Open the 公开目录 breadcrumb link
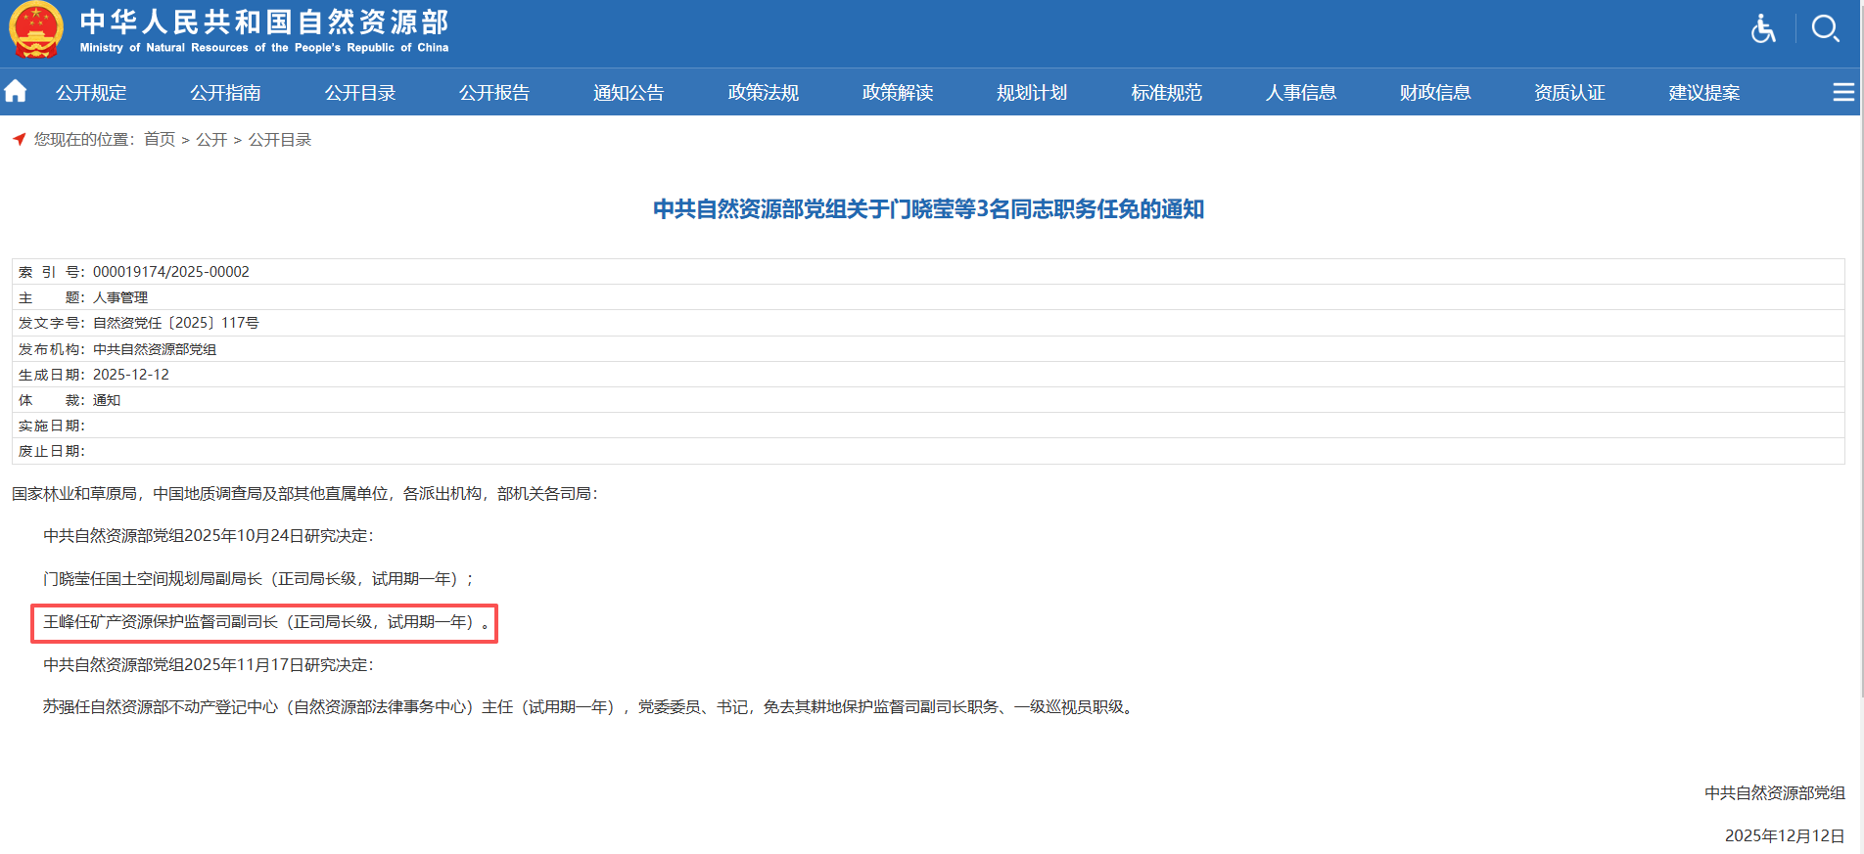The width and height of the screenshot is (1864, 854). (280, 140)
